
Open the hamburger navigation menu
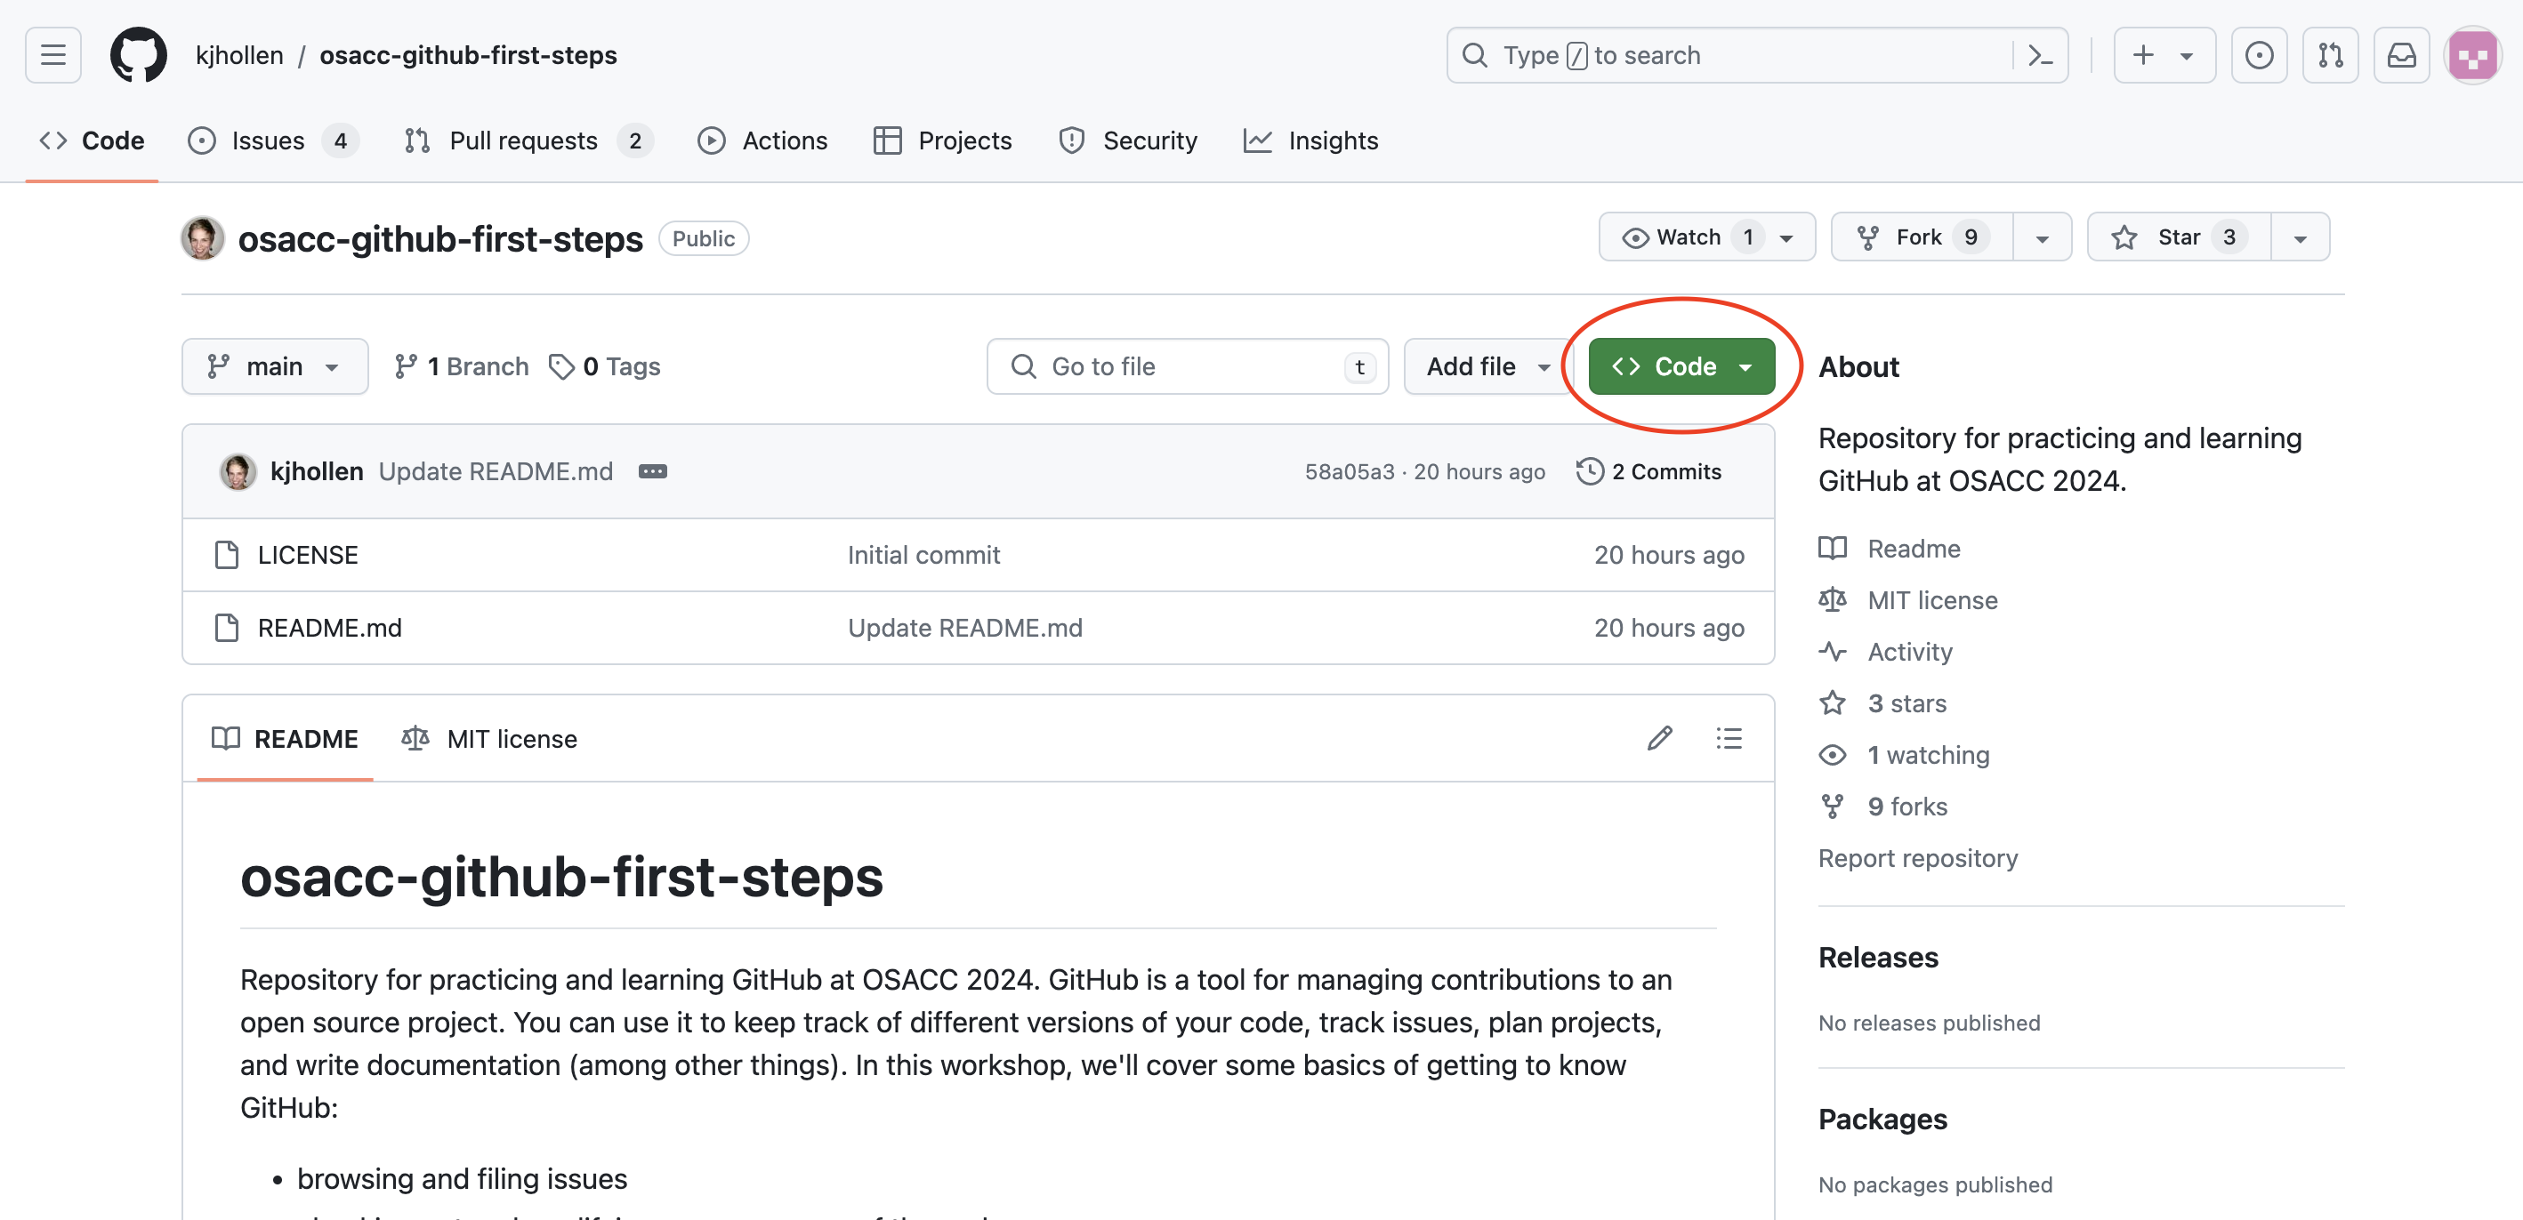point(52,55)
